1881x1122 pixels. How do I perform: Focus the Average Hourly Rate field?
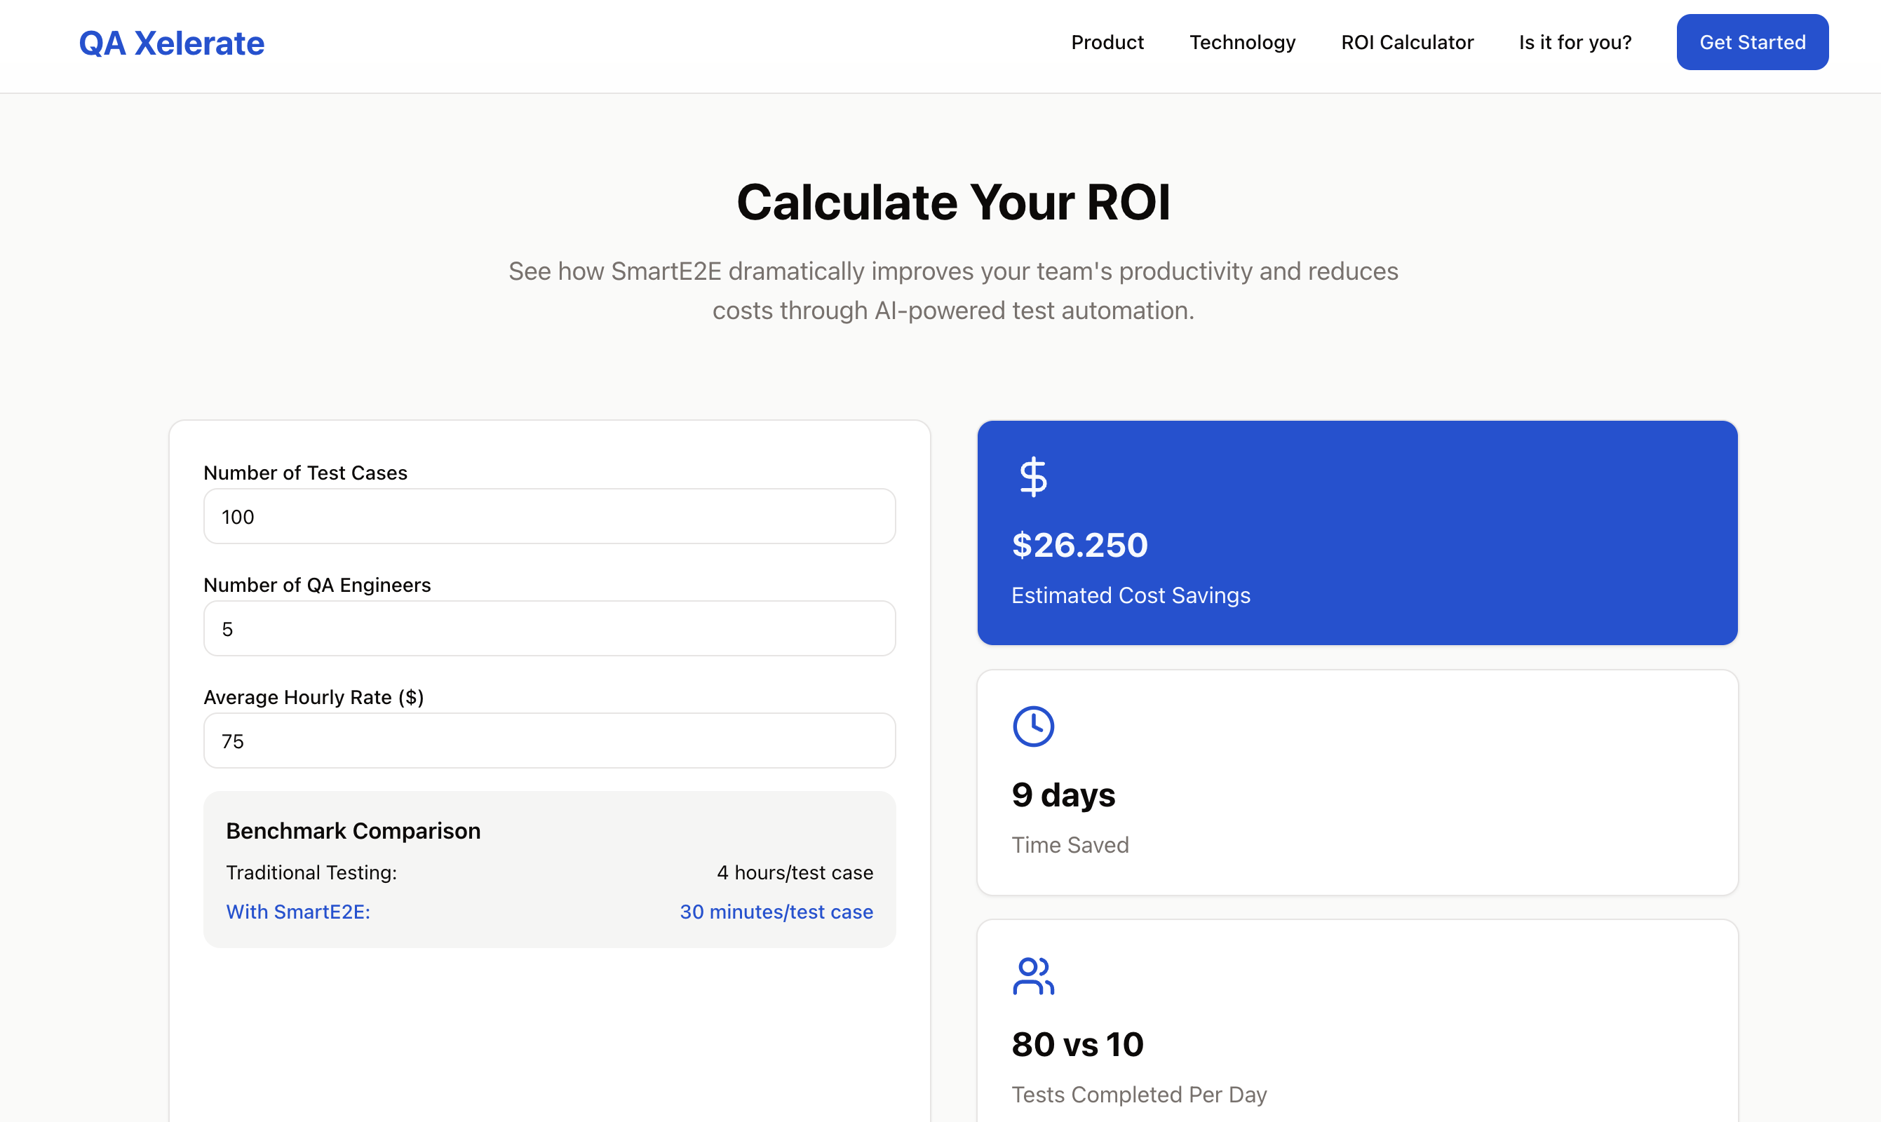click(x=549, y=741)
